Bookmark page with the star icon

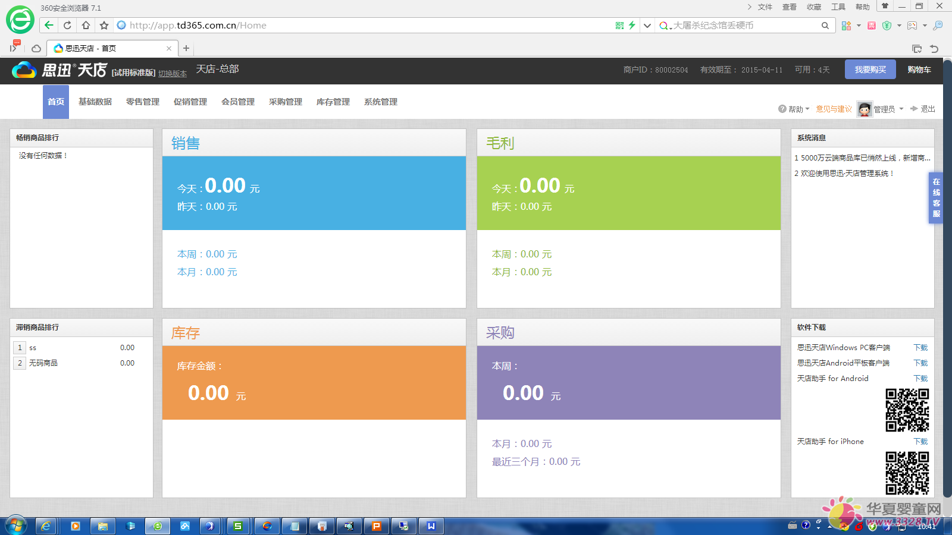point(104,25)
